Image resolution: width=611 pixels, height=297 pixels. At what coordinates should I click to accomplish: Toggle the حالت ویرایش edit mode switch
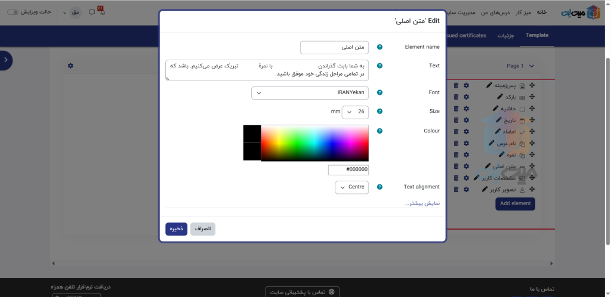point(13,12)
